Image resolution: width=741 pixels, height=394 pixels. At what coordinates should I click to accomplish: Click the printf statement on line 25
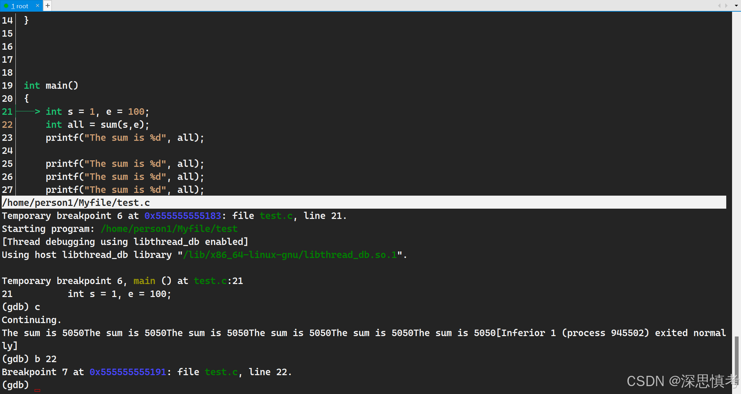[125, 164]
